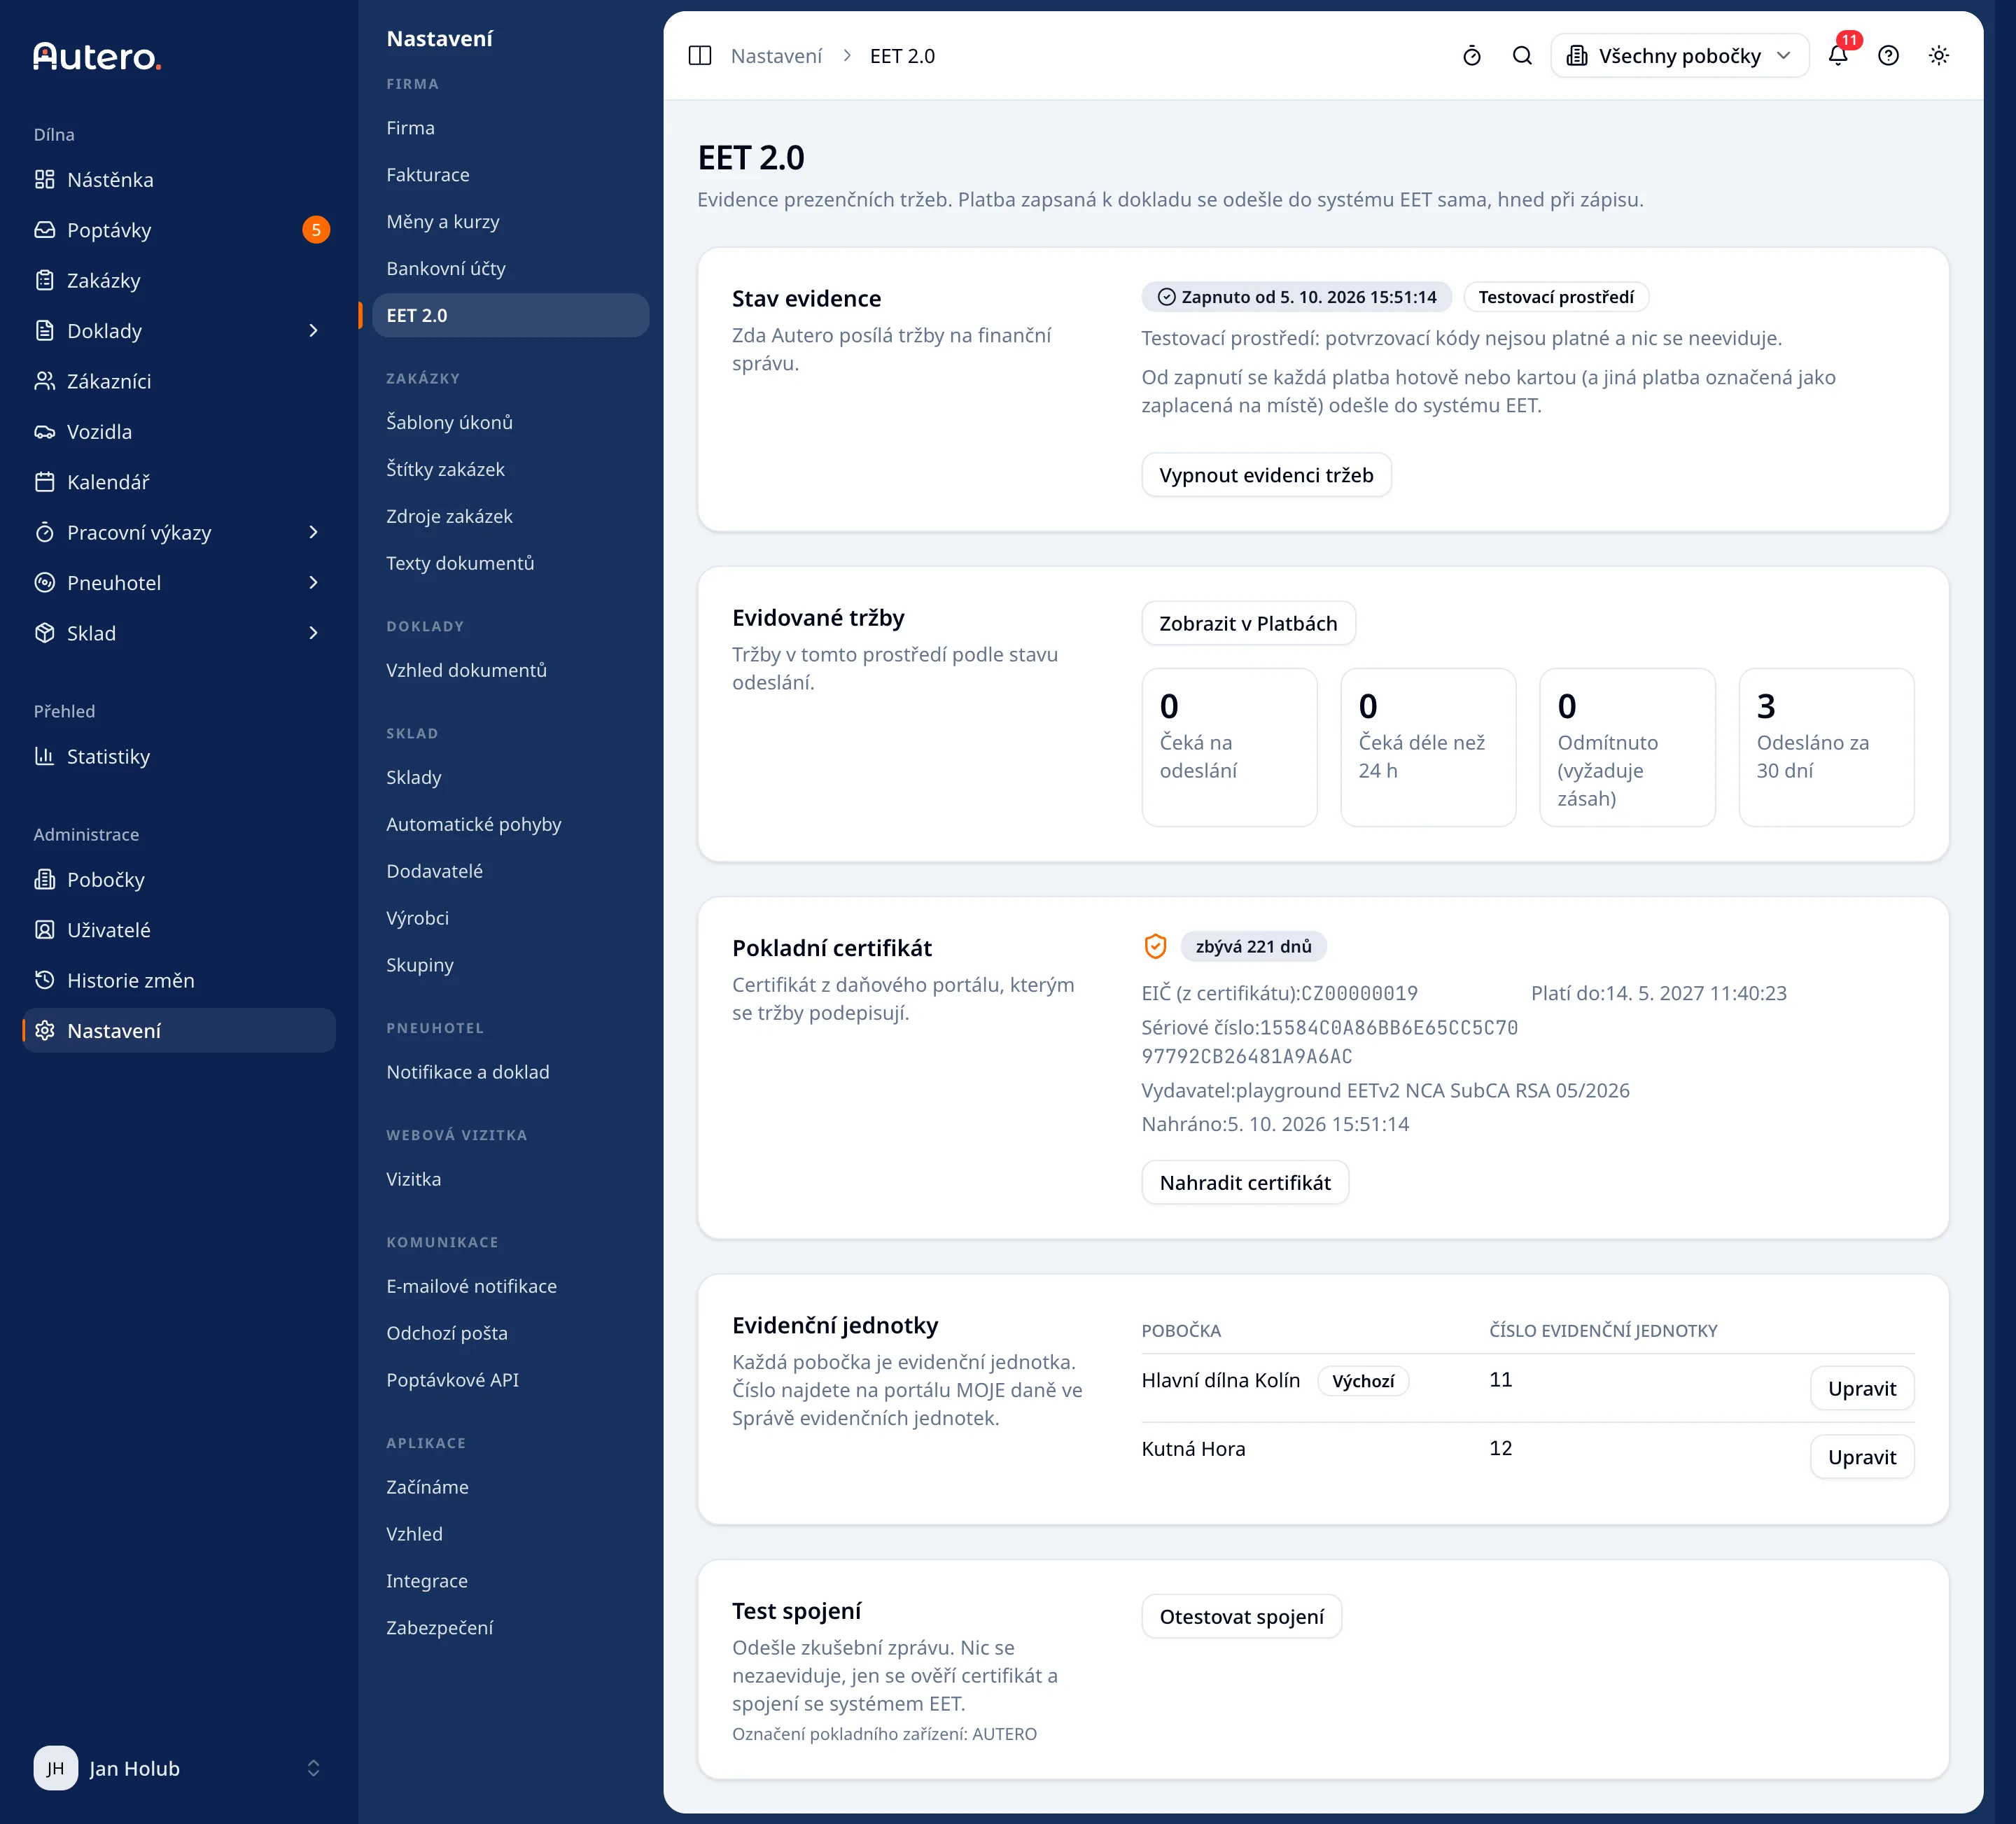The width and height of the screenshot is (2016, 1824).
Task: Switch theme using the sun icon
Action: 1938,56
